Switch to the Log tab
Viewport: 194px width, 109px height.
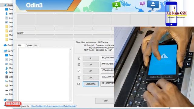point(20,45)
